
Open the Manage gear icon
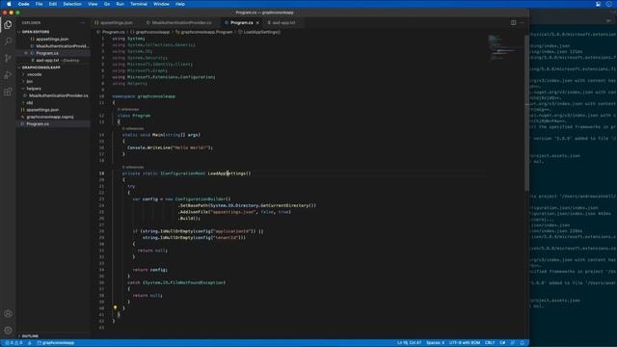[x=8, y=330]
